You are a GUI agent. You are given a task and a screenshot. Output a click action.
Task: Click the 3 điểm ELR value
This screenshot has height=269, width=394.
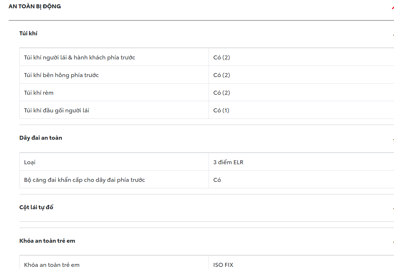[228, 162]
